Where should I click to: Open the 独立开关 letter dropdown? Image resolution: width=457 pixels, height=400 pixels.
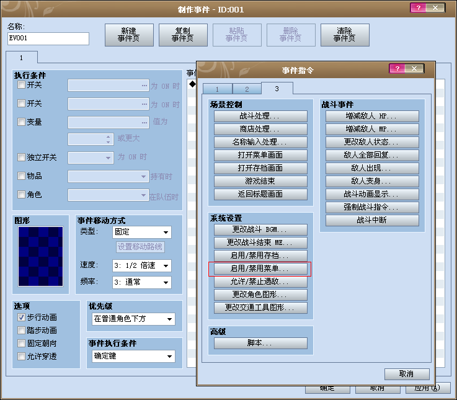tap(91, 158)
